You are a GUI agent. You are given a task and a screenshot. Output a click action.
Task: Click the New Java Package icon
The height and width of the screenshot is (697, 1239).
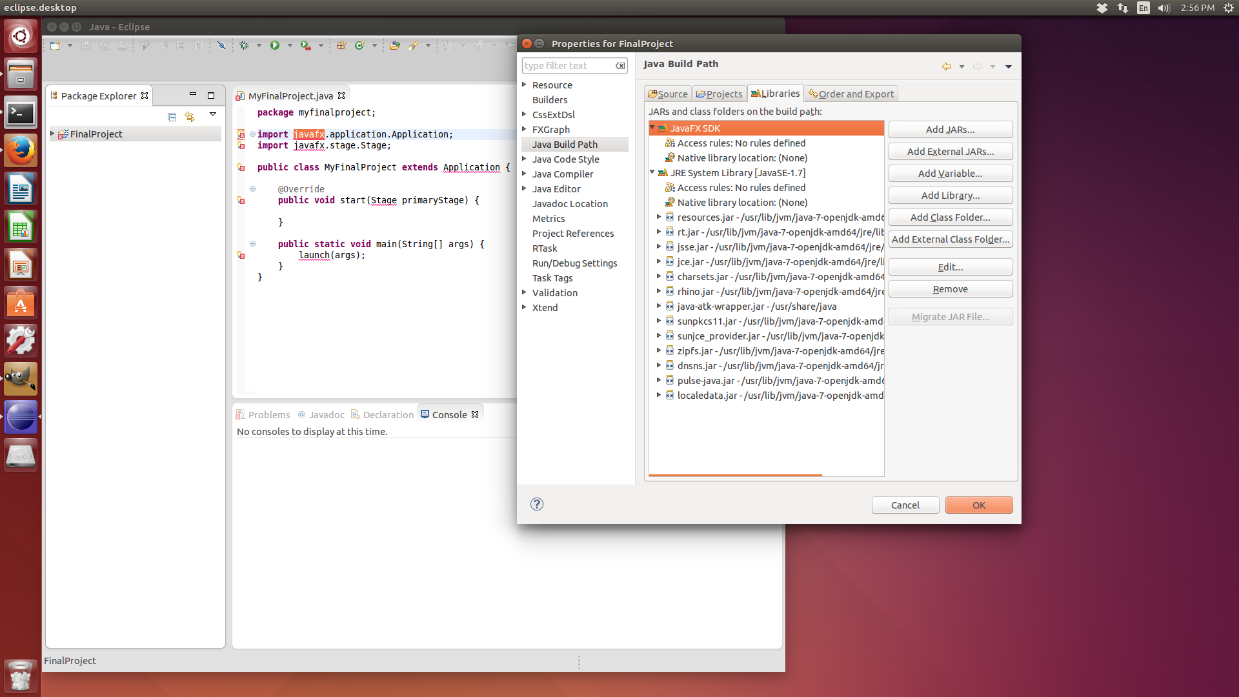(341, 45)
